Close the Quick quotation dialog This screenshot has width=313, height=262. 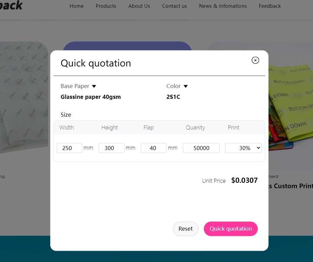tap(255, 60)
